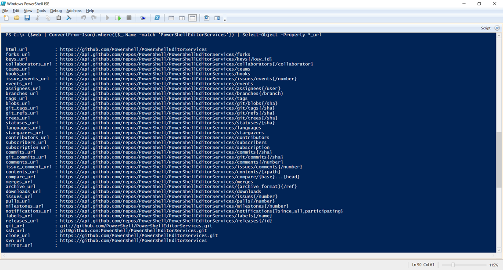Start PowerShell.exe from the toolbar

[x=157, y=18]
